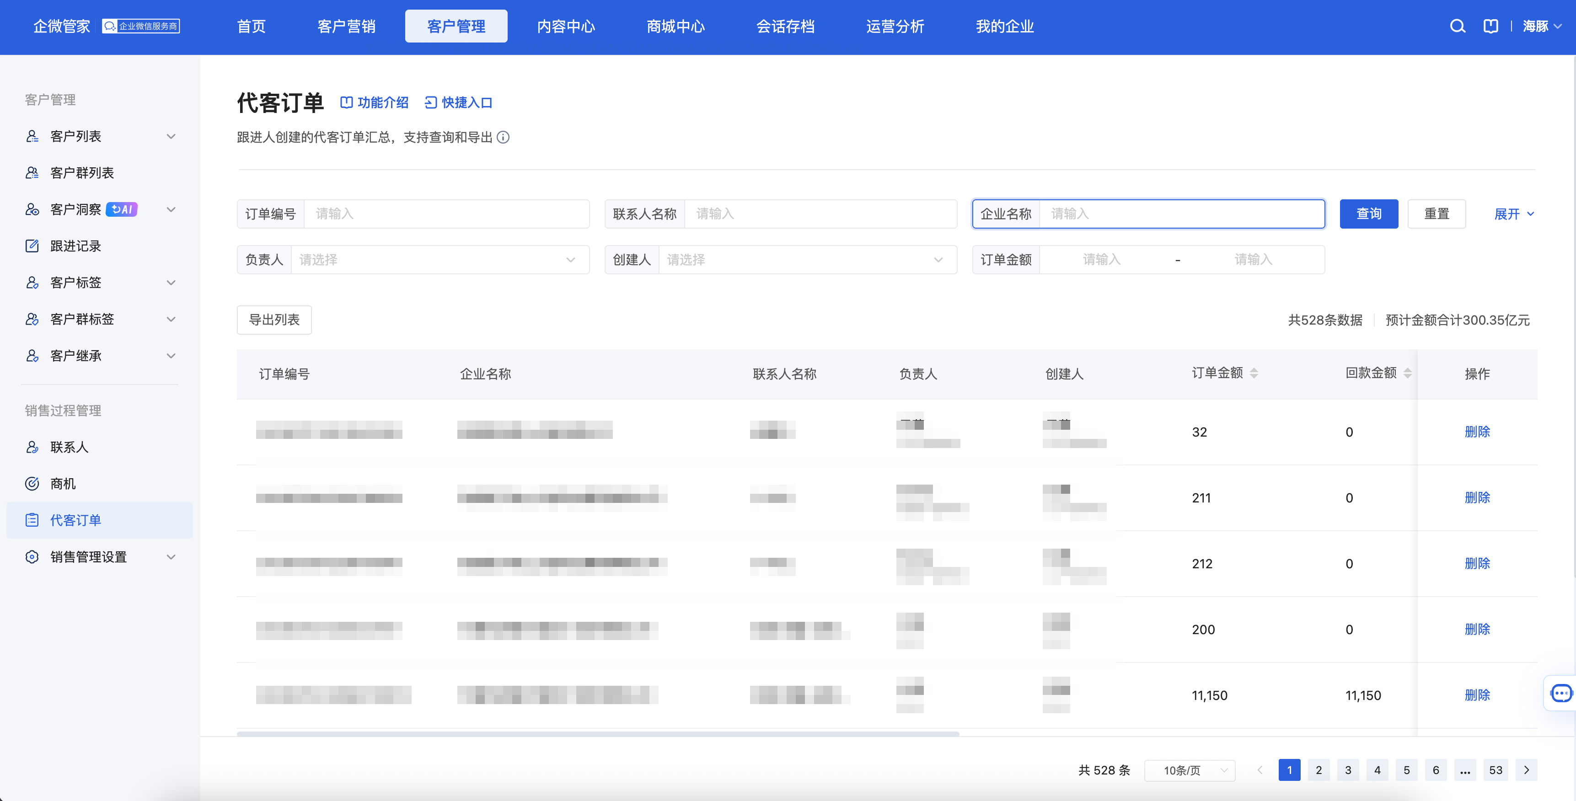Focus the 企业名称 input field
Screen dimensions: 1576x801
1182,214
